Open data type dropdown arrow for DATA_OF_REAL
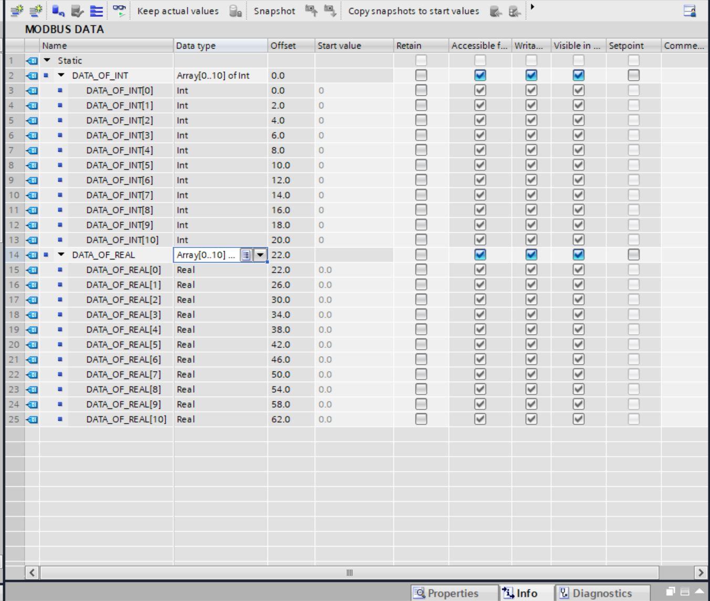Image resolution: width=710 pixels, height=601 pixels. 260,255
